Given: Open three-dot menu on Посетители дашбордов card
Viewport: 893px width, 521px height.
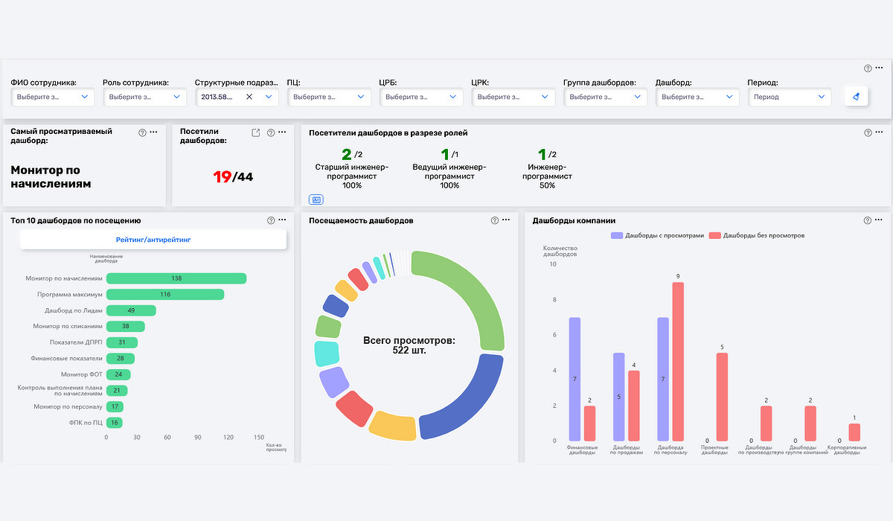Looking at the screenshot, I should (879, 132).
